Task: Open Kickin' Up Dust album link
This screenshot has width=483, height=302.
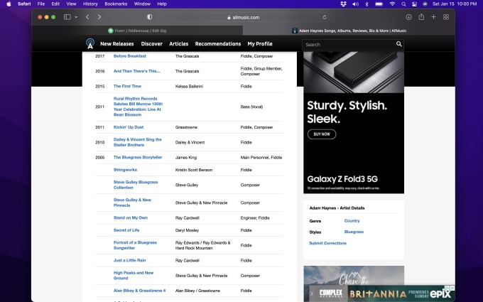Action: [129, 127]
